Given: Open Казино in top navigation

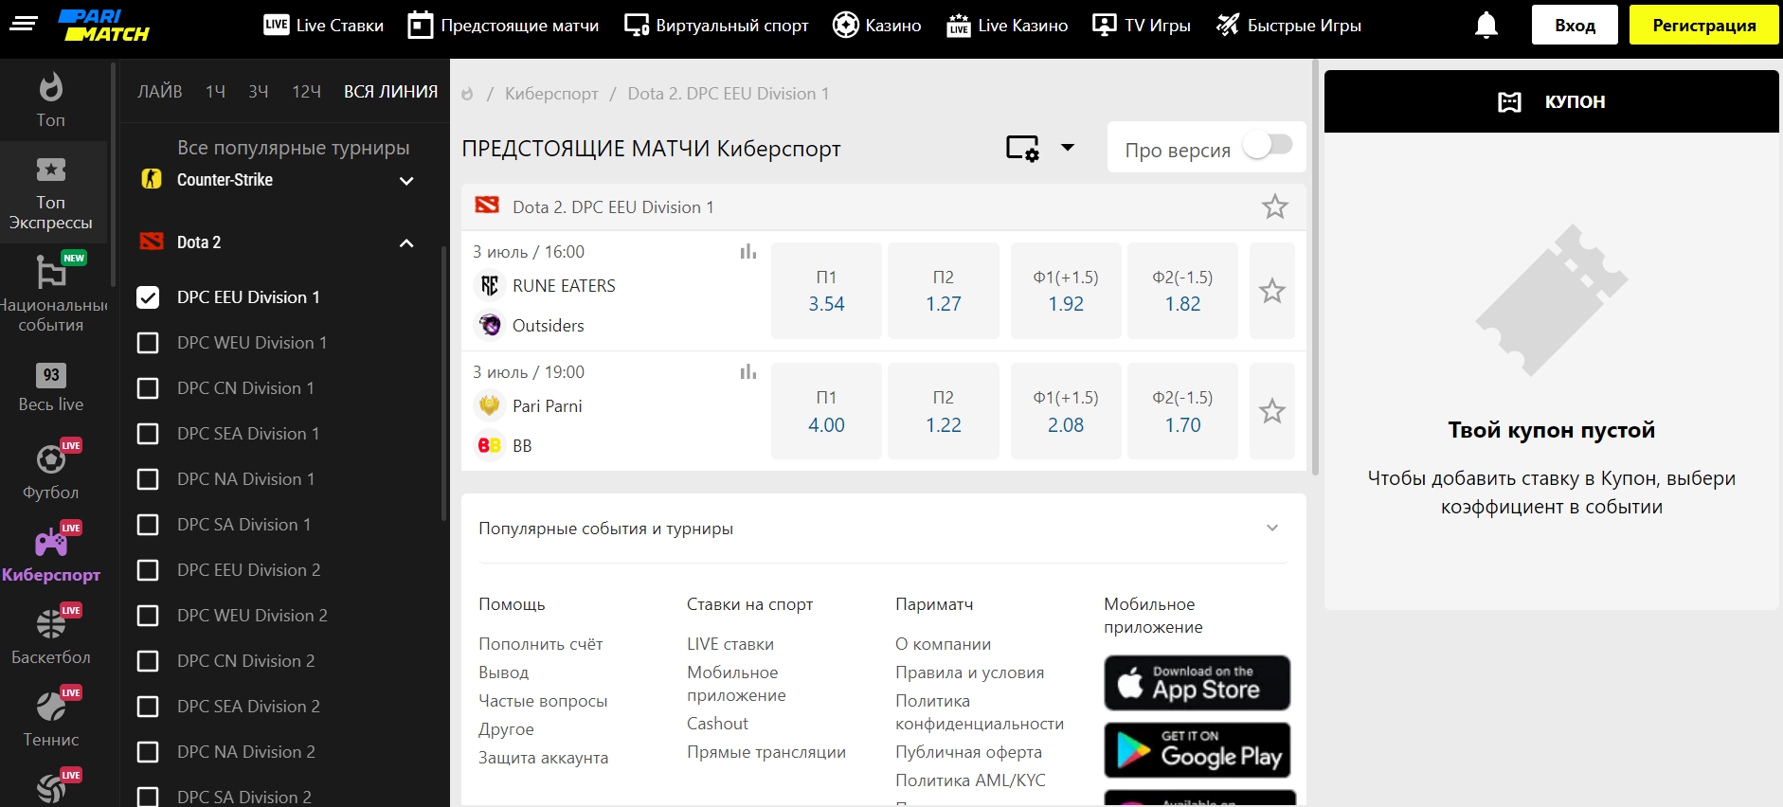Looking at the screenshot, I should pos(876,26).
